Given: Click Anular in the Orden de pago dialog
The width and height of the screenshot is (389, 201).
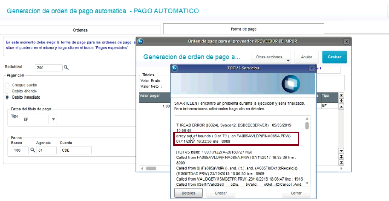Looking at the screenshot, I should tap(306, 57).
